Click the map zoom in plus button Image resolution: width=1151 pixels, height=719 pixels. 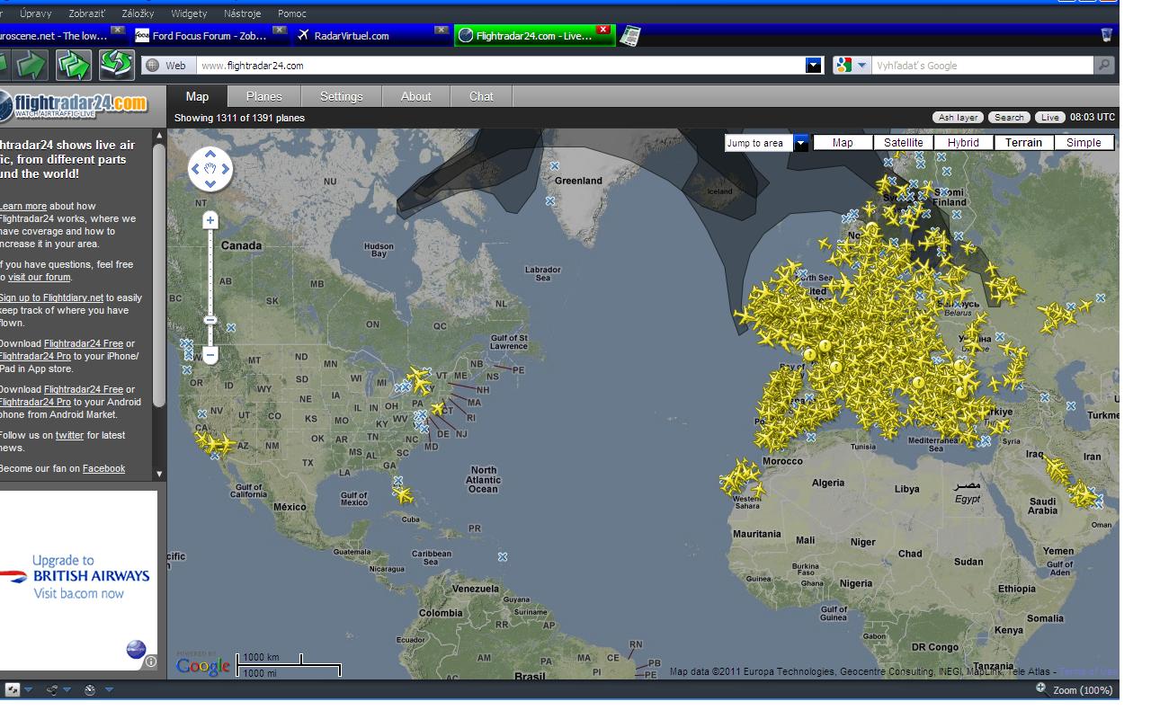coord(210,220)
